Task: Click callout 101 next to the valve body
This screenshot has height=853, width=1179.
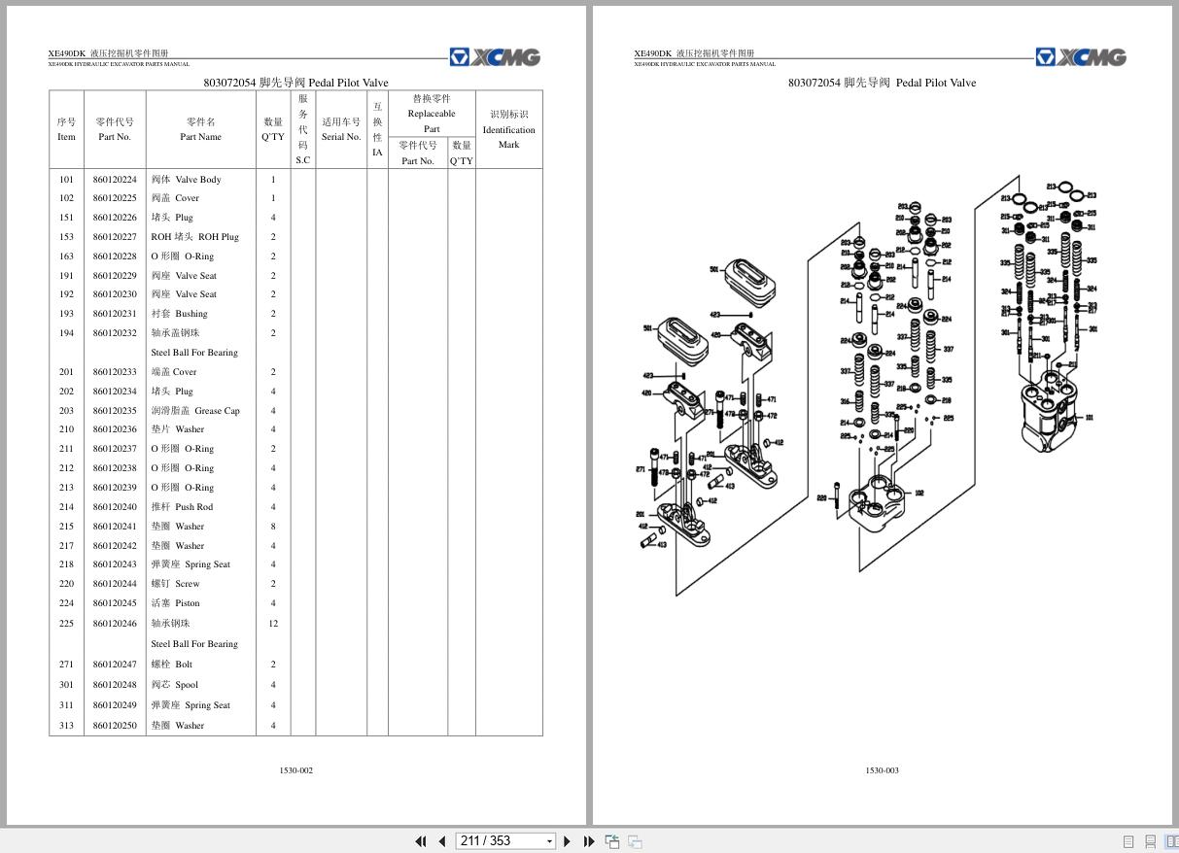Action: pyautogui.click(x=1089, y=418)
